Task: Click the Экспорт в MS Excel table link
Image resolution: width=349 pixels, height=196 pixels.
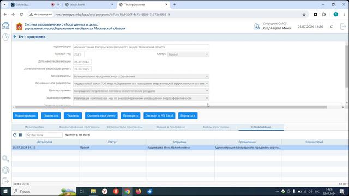Action: tap(77, 135)
